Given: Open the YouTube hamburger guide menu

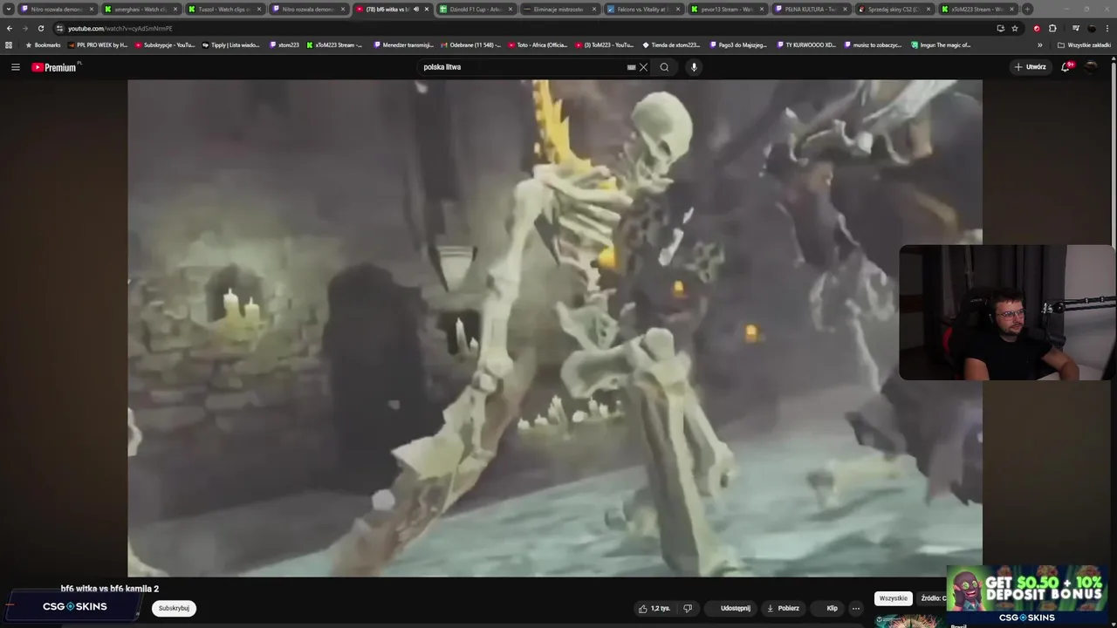Looking at the screenshot, I should tap(15, 67).
